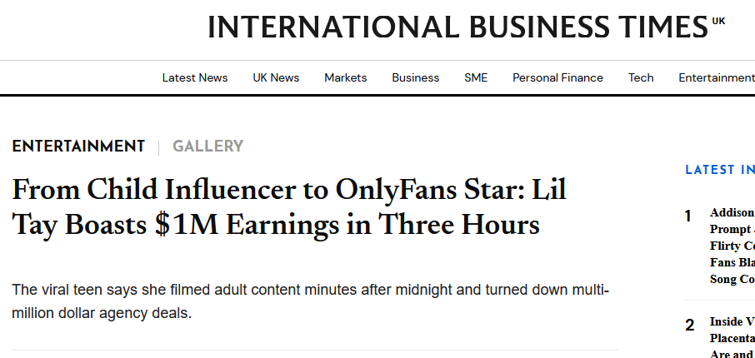This screenshot has width=755, height=358.
Task: Click the number 1 ranking marker
Action: [688, 216]
